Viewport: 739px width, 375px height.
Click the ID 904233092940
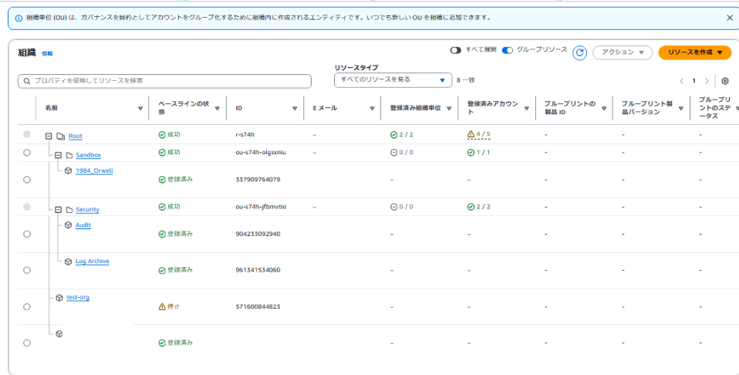[258, 234]
